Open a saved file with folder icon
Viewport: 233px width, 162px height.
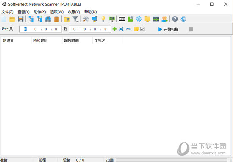point(12,19)
